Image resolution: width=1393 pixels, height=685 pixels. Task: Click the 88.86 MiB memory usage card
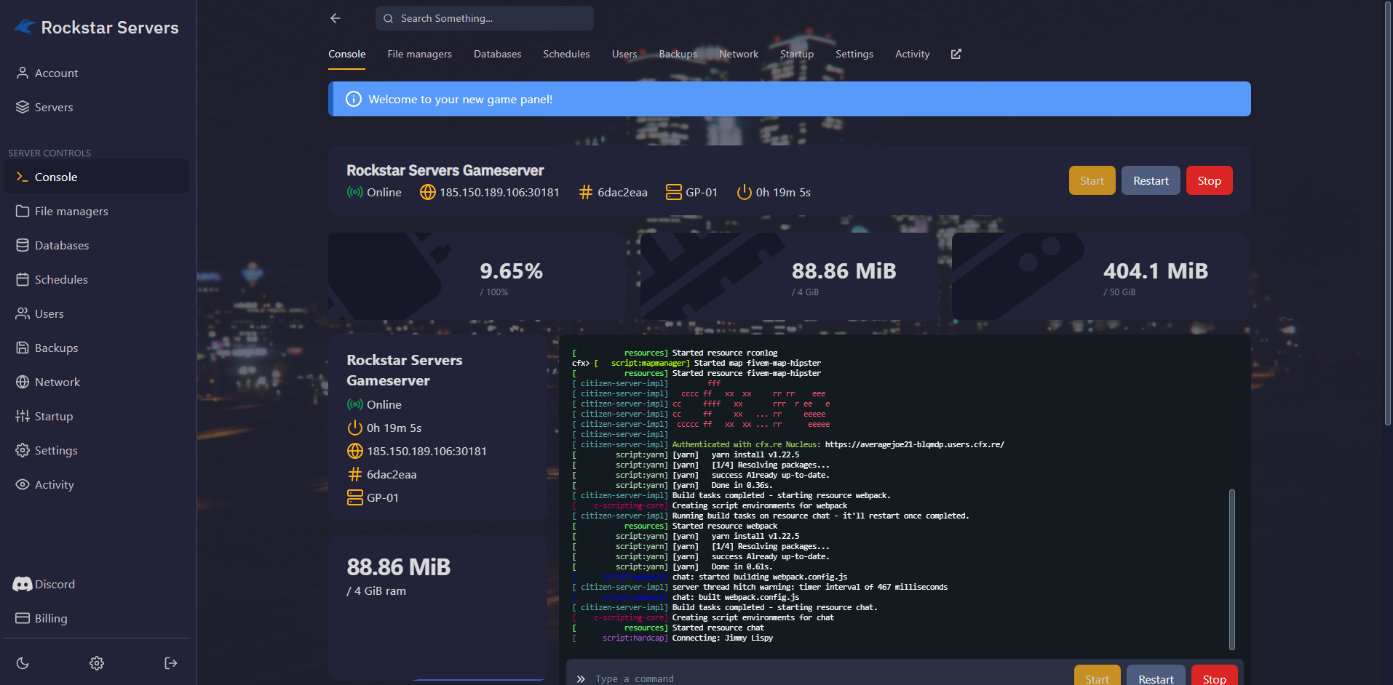789,276
